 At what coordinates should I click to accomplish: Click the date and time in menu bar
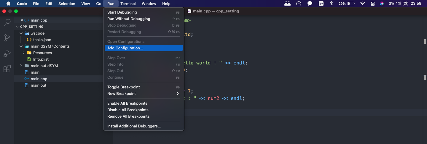(405, 4)
